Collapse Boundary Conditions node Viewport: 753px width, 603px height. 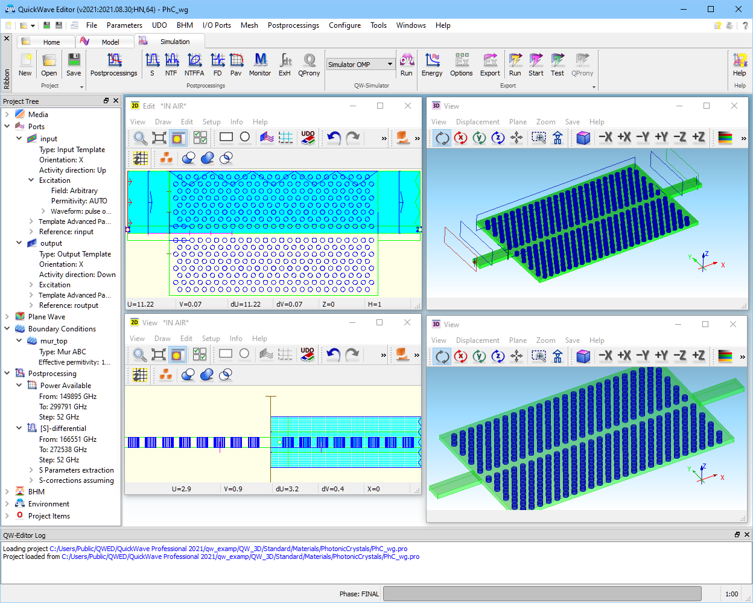point(7,328)
